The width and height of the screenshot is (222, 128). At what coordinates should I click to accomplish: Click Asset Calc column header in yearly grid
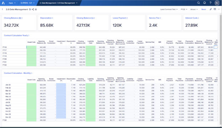point(31,42)
